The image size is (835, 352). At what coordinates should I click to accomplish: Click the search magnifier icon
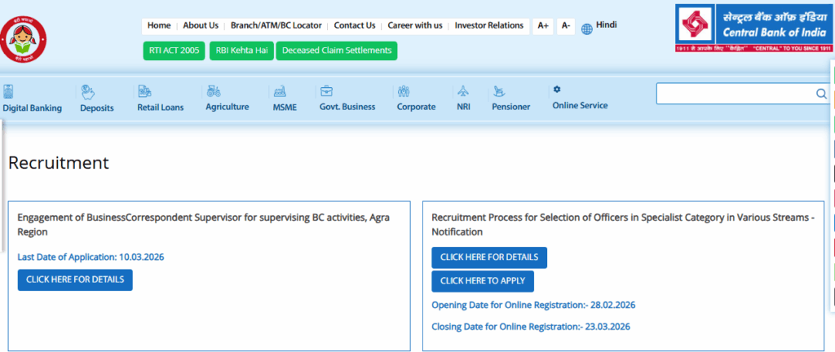(821, 94)
